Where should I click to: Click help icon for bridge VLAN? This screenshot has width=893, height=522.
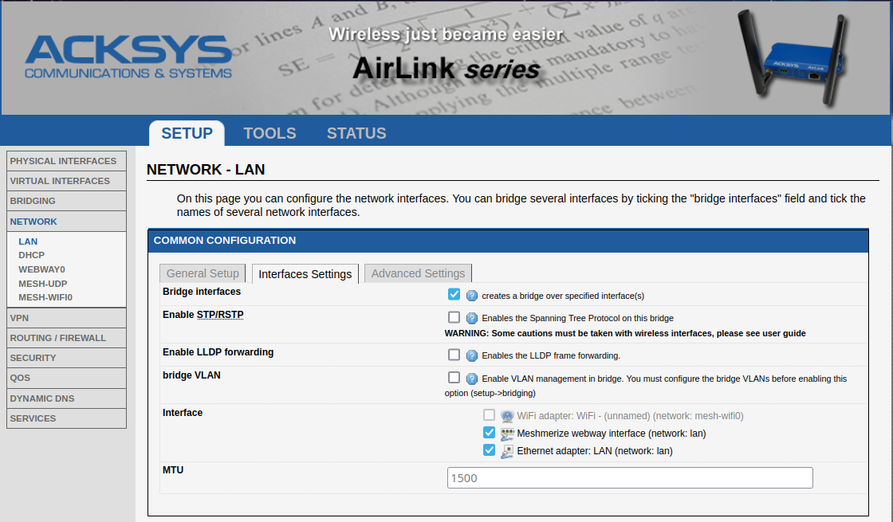471,379
